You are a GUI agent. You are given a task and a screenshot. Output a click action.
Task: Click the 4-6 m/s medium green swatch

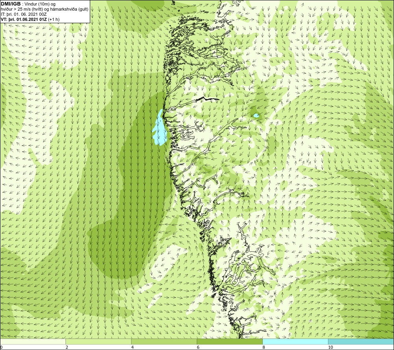pos(164,341)
